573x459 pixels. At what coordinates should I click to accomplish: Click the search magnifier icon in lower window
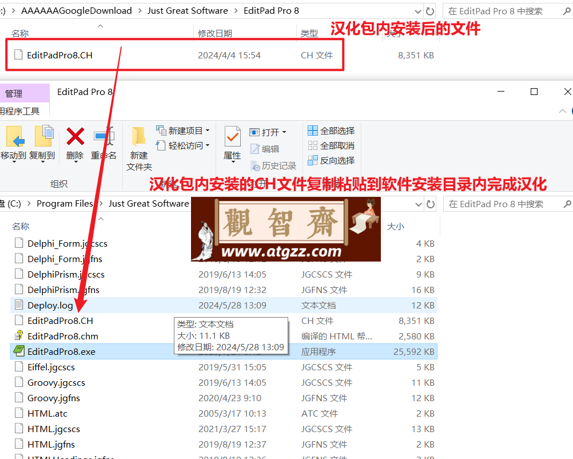tap(567, 204)
